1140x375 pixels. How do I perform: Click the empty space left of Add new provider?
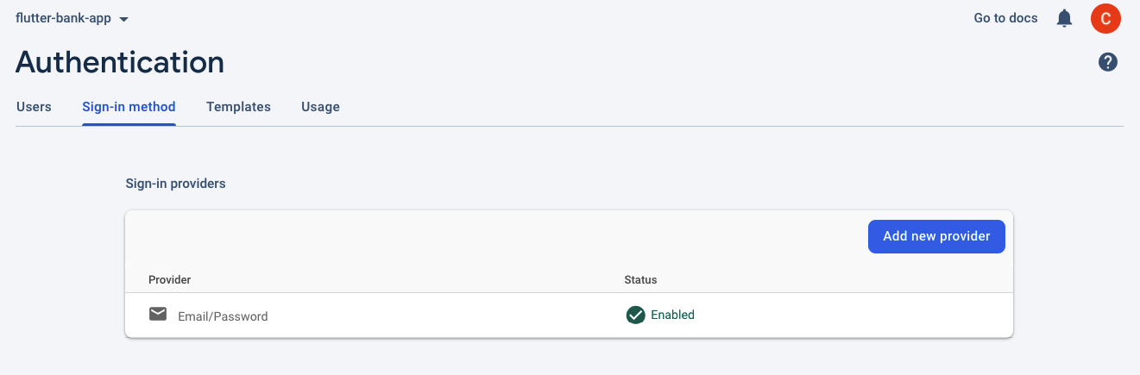496,236
